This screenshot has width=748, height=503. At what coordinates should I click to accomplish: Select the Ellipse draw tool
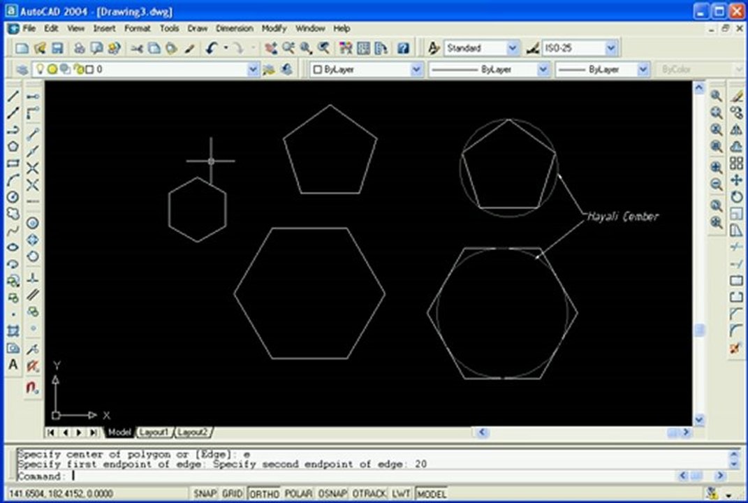(13, 247)
